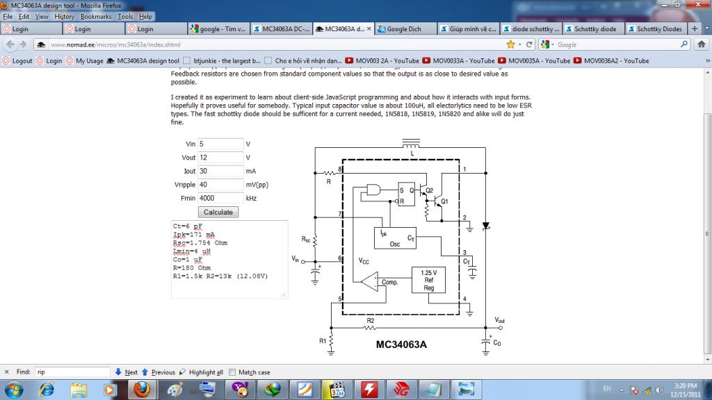Image resolution: width=712 pixels, height=400 pixels.
Task: Click the network tray icon
Action: point(647,390)
